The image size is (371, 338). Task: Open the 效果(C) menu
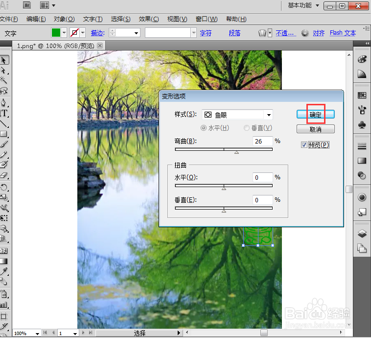coord(149,19)
